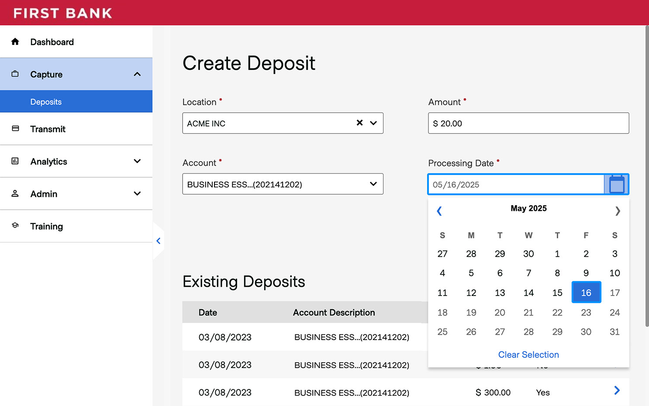
Task: Expand the Admin menu section
Action: [x=137, y=193]
